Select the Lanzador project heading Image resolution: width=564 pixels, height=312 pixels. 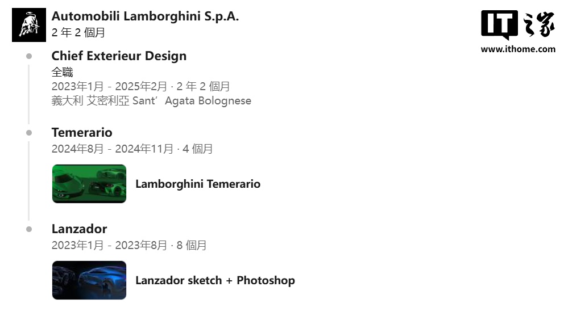pos(79,229)
